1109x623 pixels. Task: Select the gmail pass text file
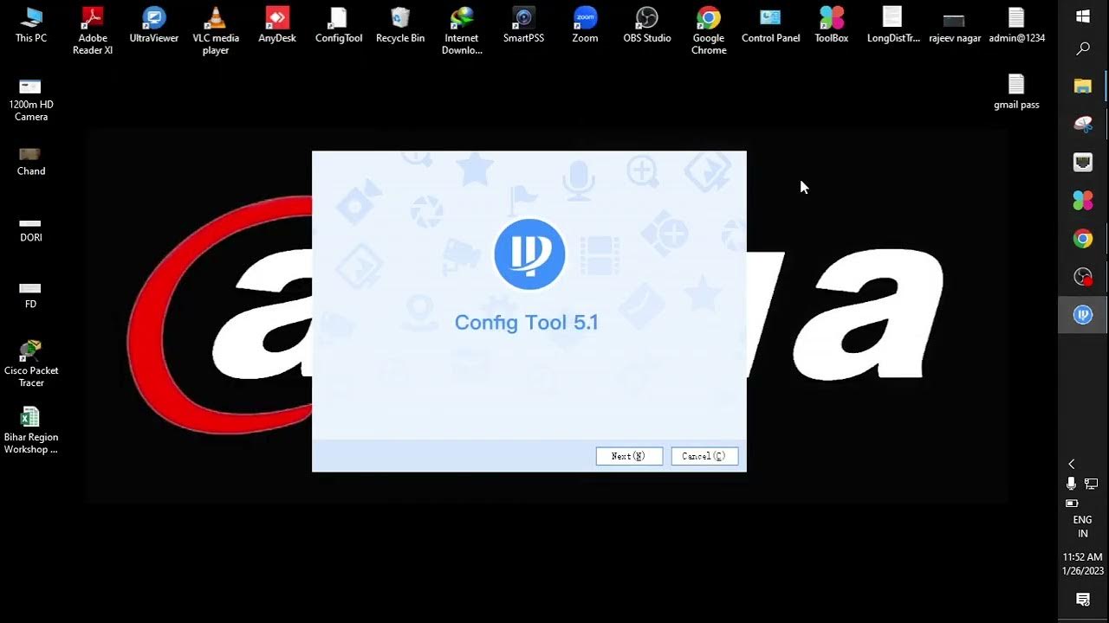(x=1016, y=92)
